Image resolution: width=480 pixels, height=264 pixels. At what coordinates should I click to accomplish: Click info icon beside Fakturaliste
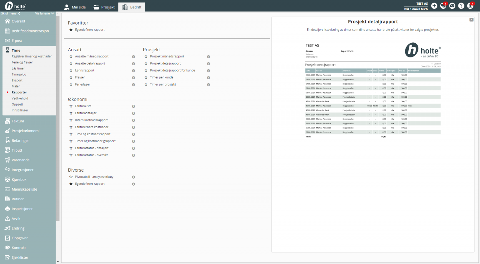(133, 106)
